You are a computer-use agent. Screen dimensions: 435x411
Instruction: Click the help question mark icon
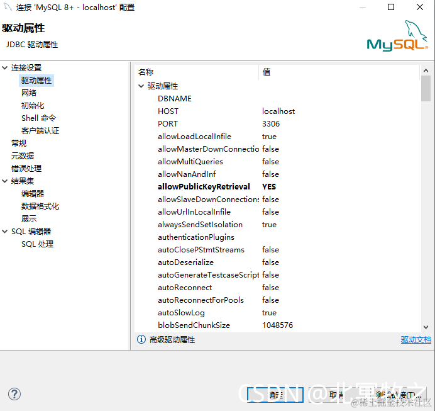[x=14, y=394]
